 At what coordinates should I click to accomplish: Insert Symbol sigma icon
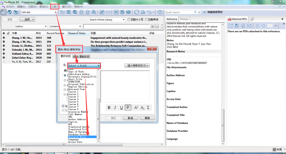[148, 108]
